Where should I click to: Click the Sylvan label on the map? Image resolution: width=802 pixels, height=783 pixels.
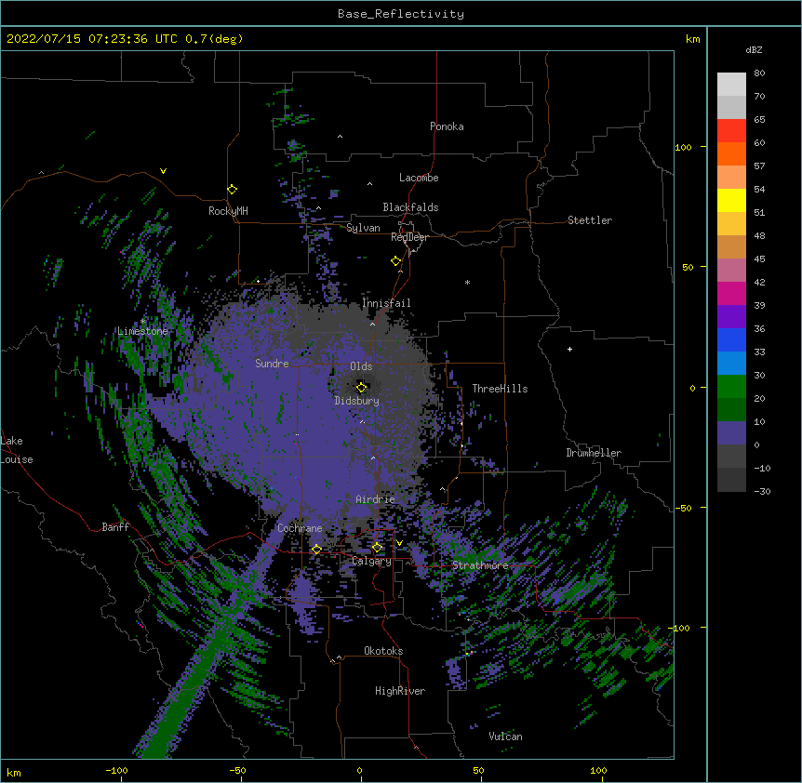[x=363, y=228]
